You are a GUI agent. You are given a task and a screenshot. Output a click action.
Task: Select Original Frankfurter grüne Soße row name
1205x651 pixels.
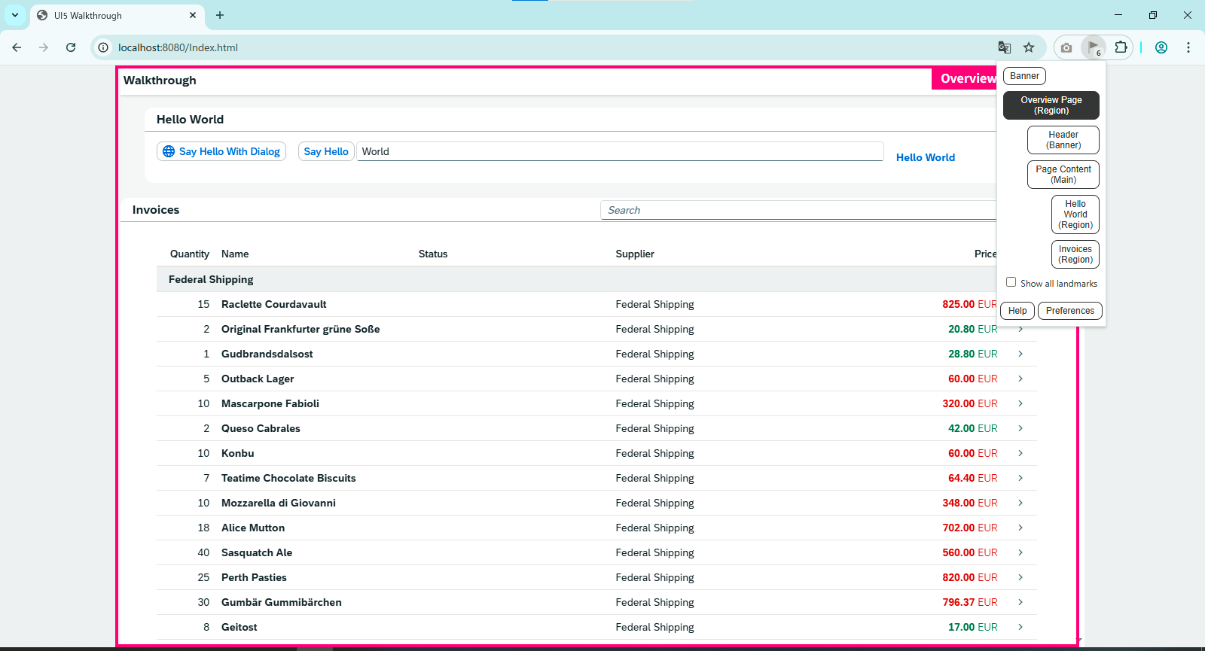300,329
